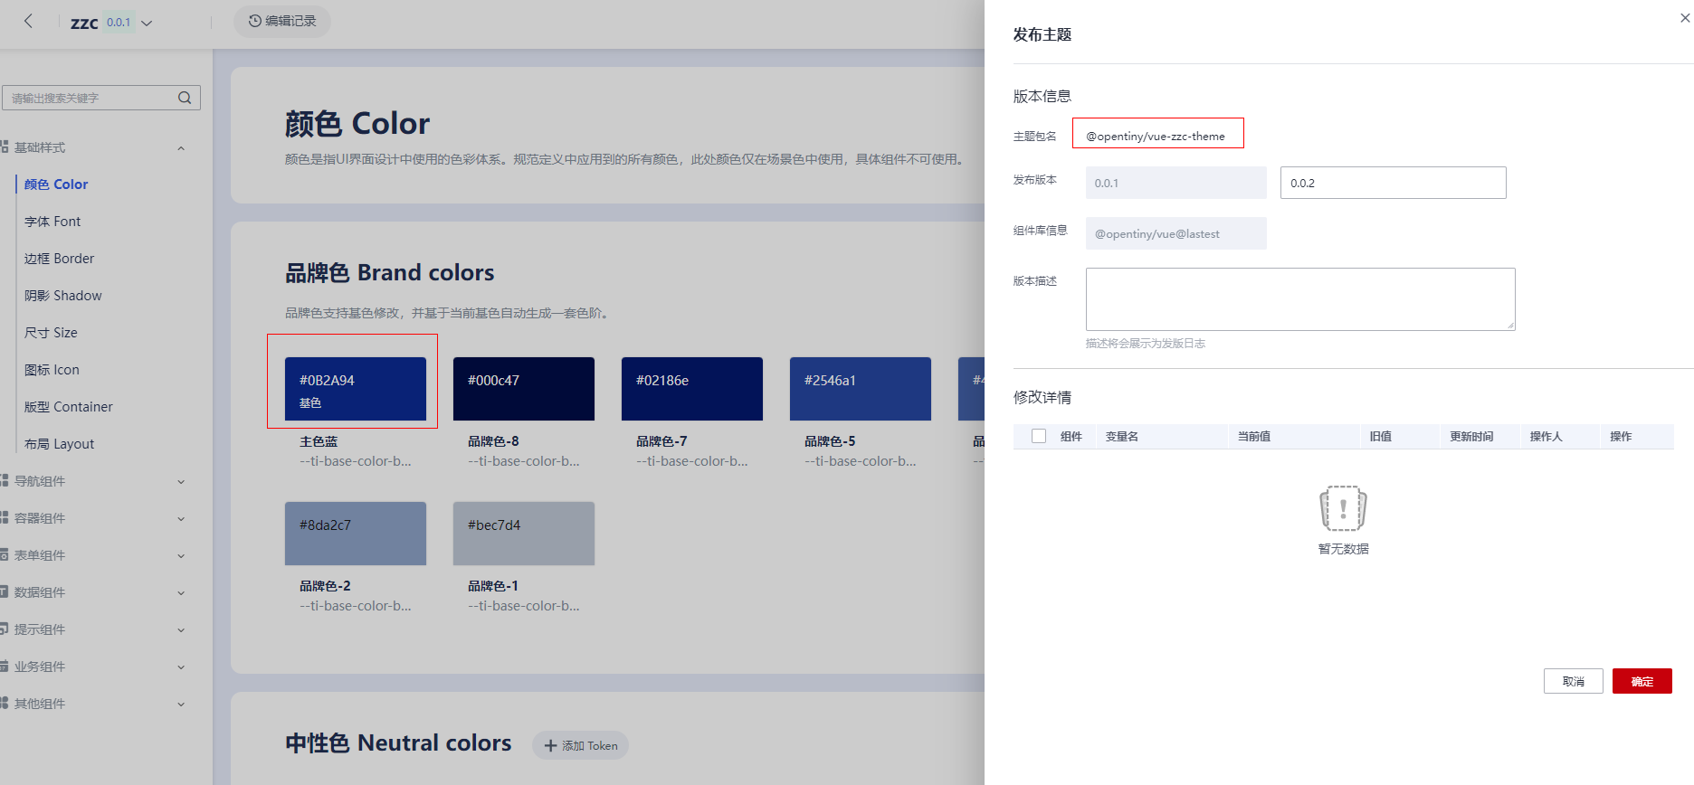This screenshot has height=785, width=1694.
Task: Click the @opentiny/vue@lastest library field
Action: 1176,233
